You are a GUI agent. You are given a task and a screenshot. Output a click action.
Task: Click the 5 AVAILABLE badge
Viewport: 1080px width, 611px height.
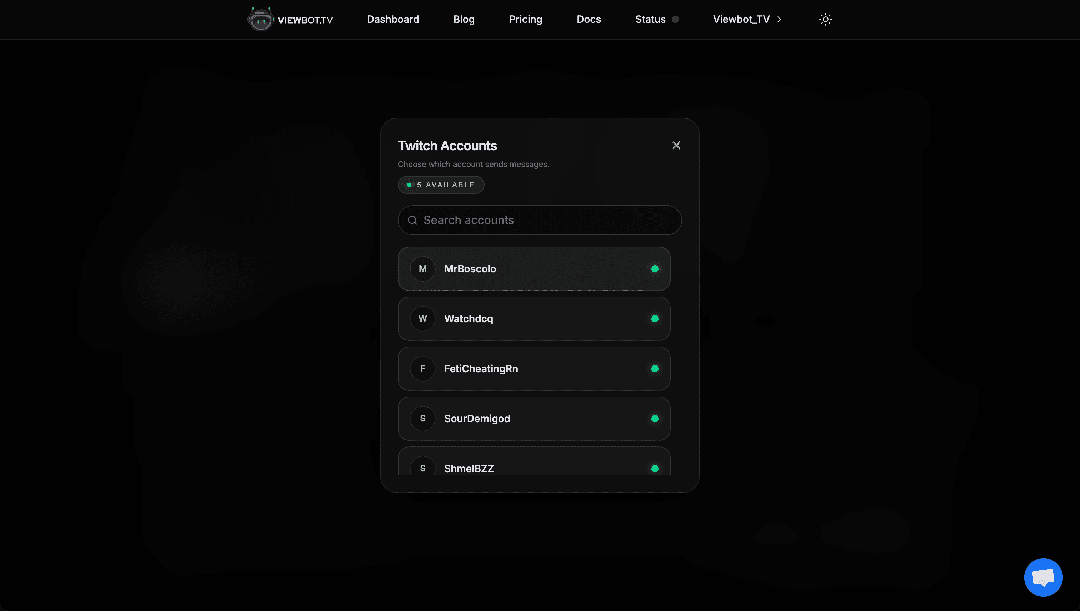(x=440, y=185)
